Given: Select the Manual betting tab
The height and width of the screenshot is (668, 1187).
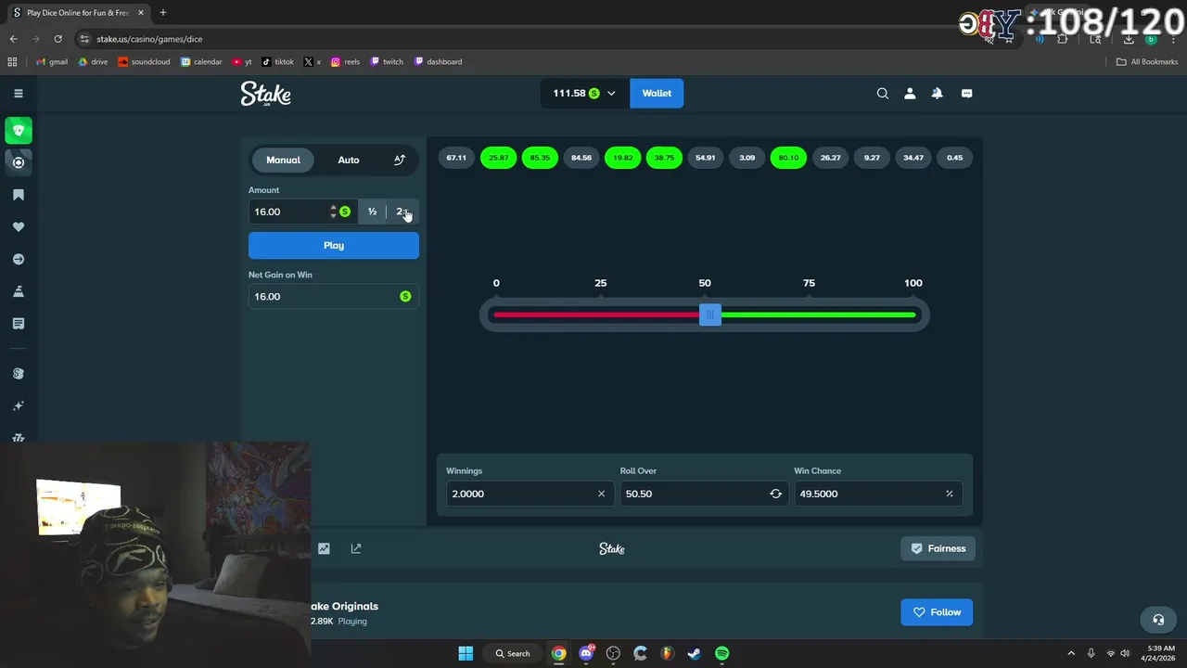Looking at the screenshot, I should [x=283, y=160].
